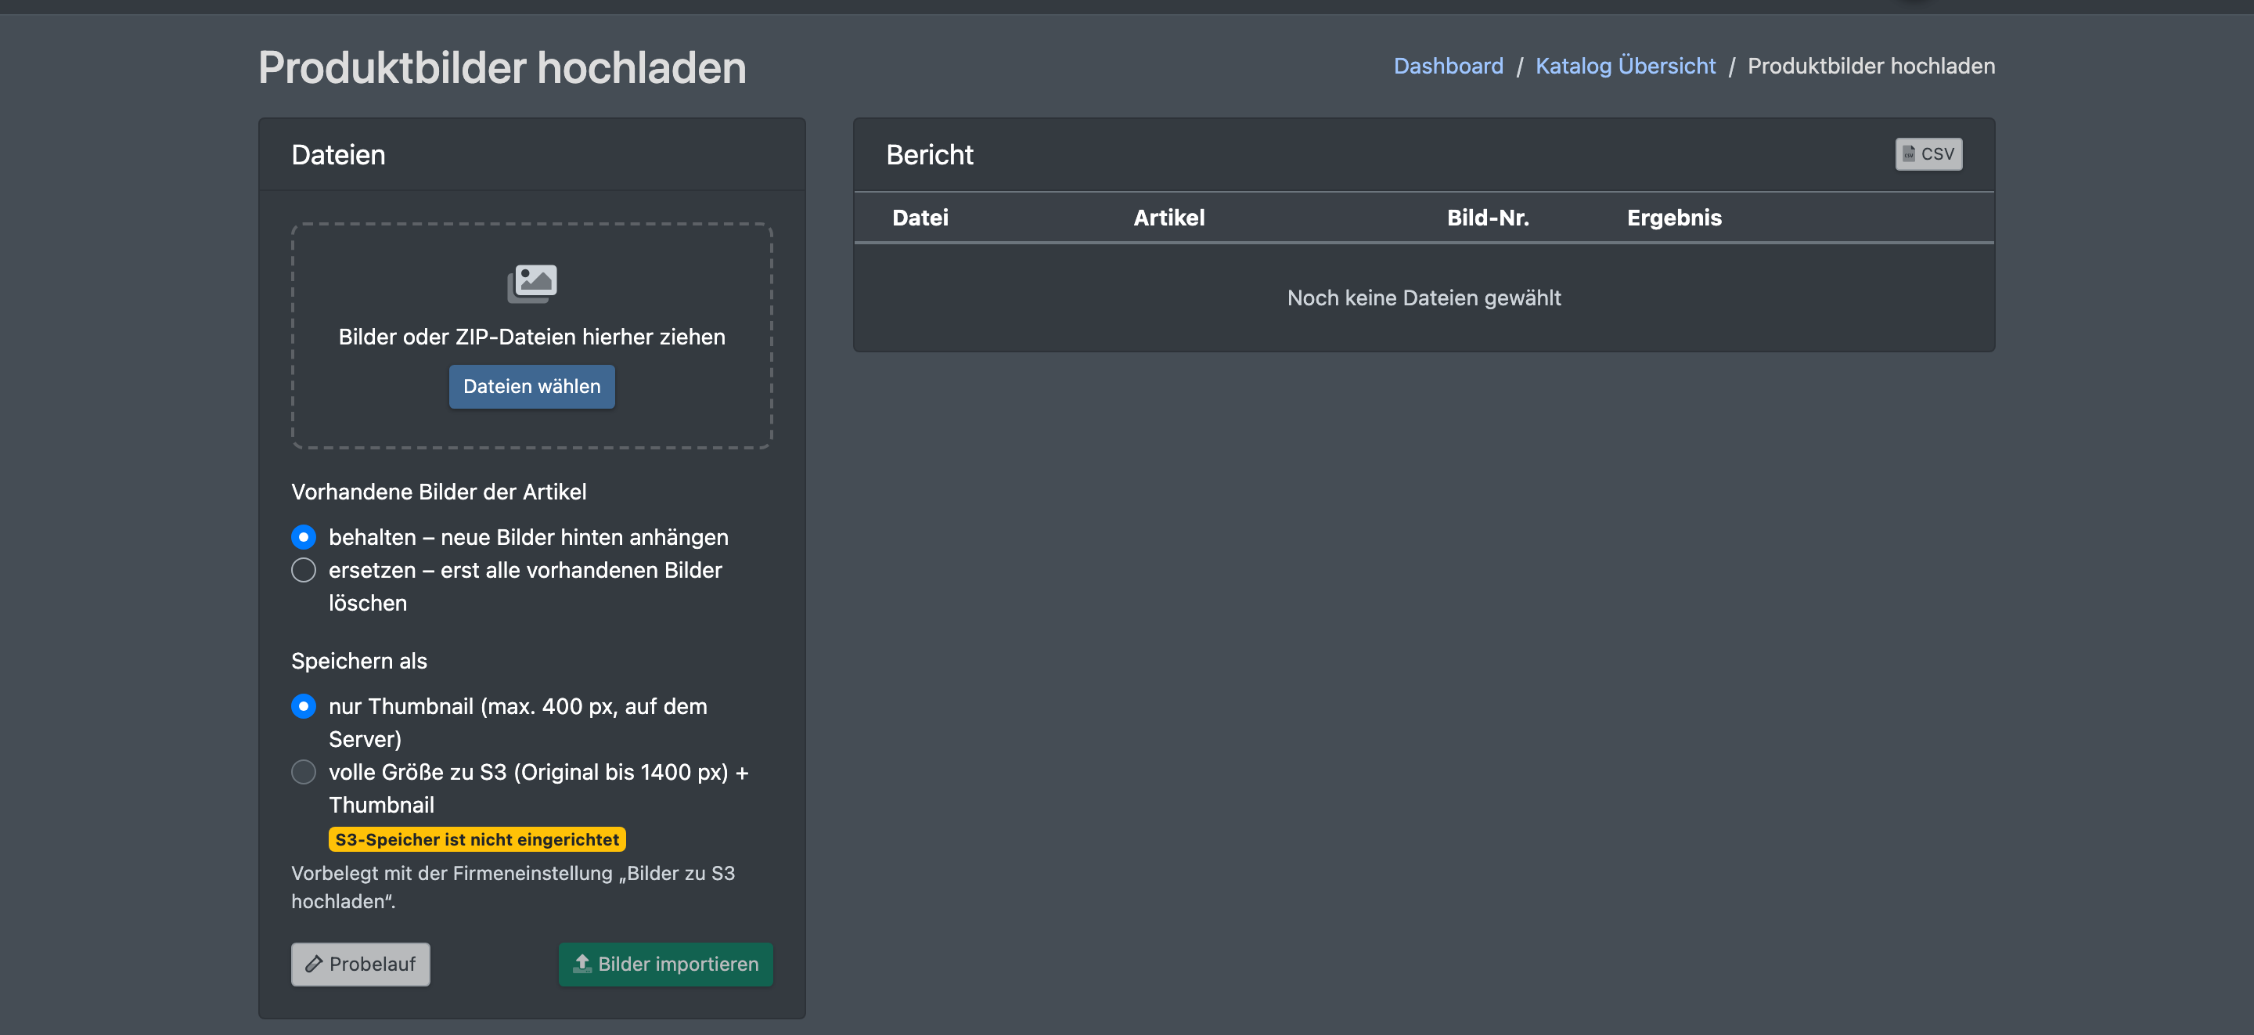This screenshot has height=1035, width=2254.
Task: Open the Katalog Übersicht breadcrumb link
Action: point(1626,66)
